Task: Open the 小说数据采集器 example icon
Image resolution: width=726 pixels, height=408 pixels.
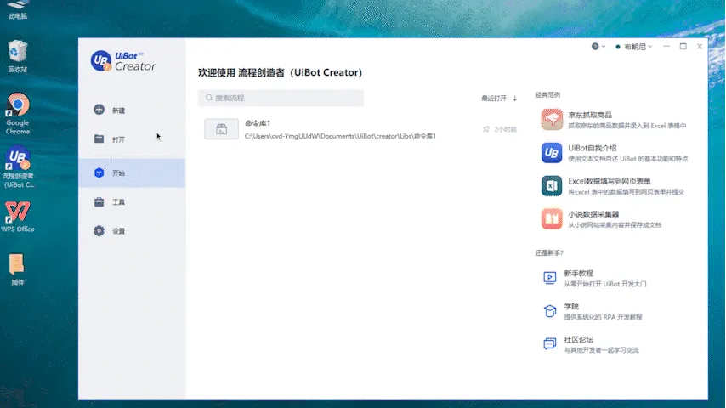Action: tap(552, 219)
